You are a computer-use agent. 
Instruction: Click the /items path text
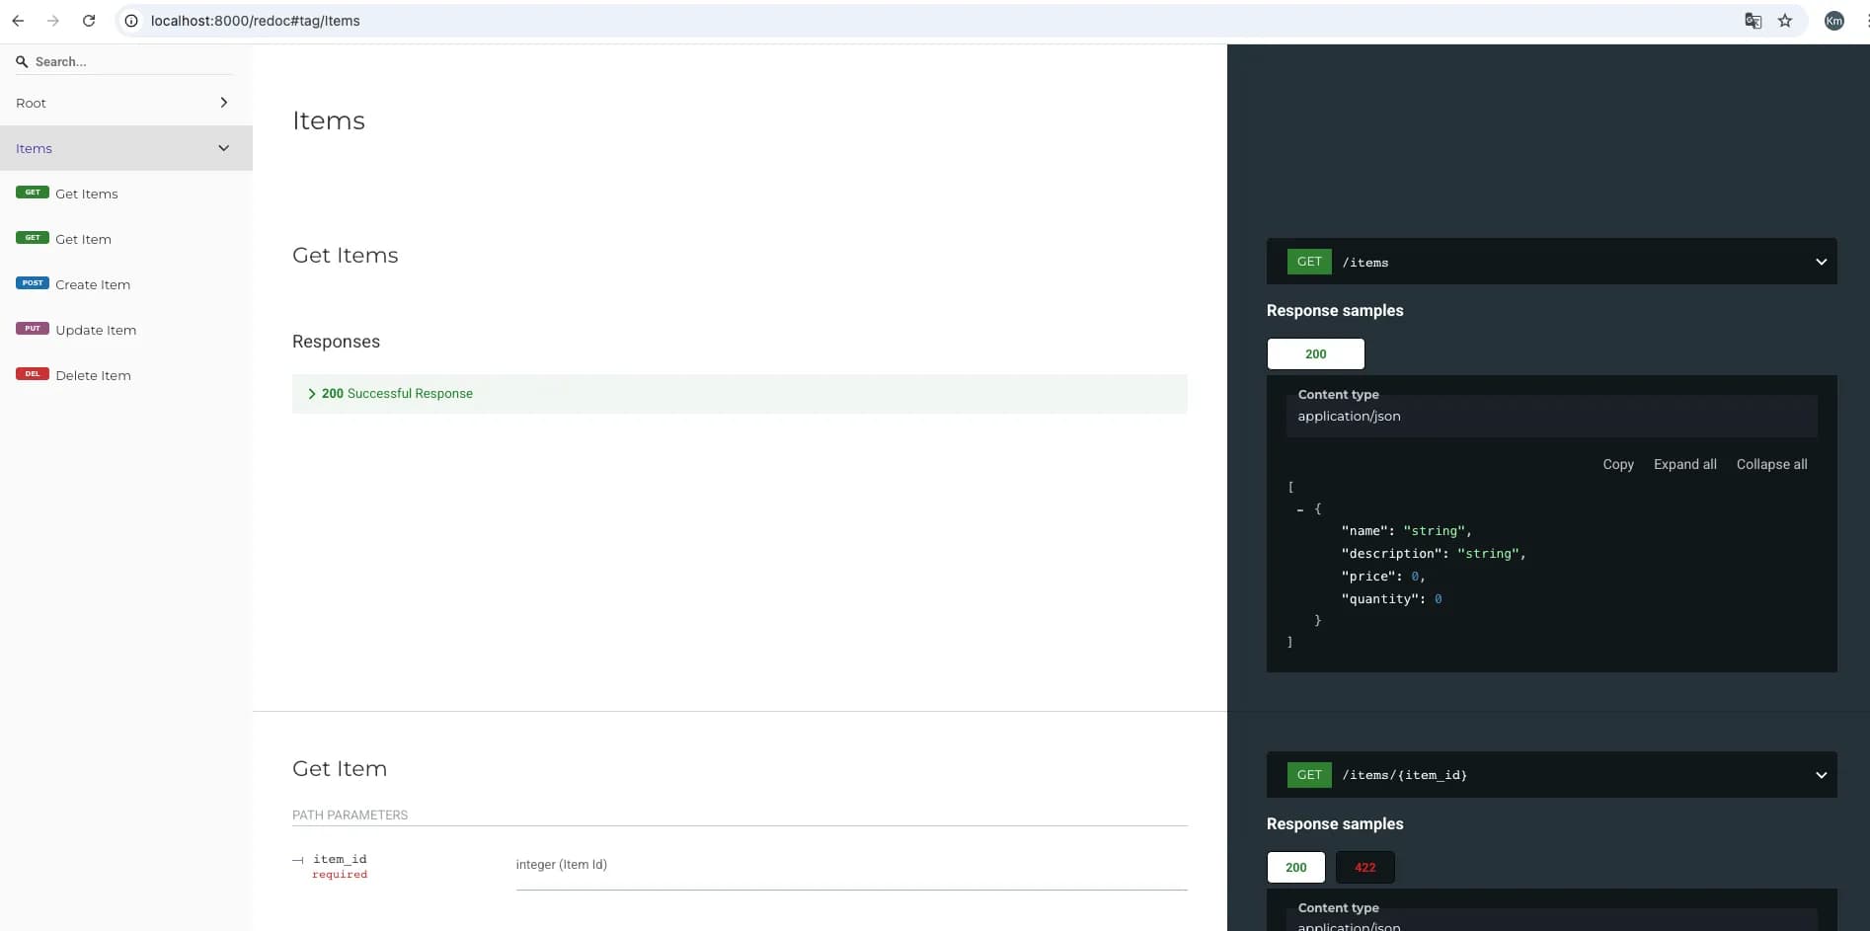click(x=1365, y=263)
